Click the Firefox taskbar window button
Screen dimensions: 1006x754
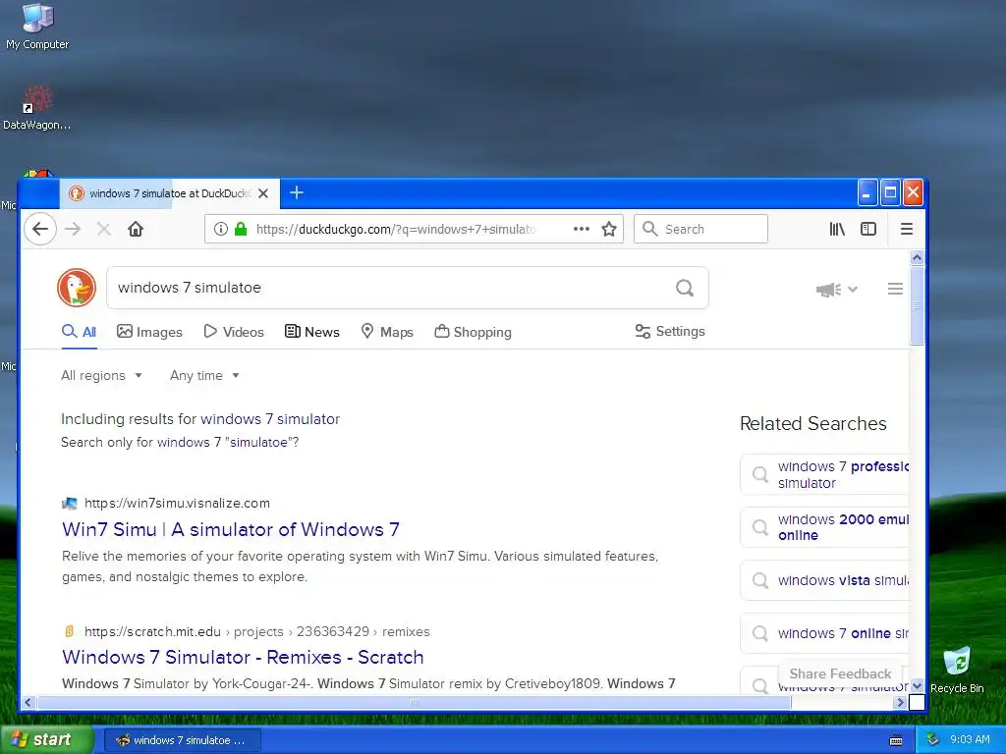(182, 740)
